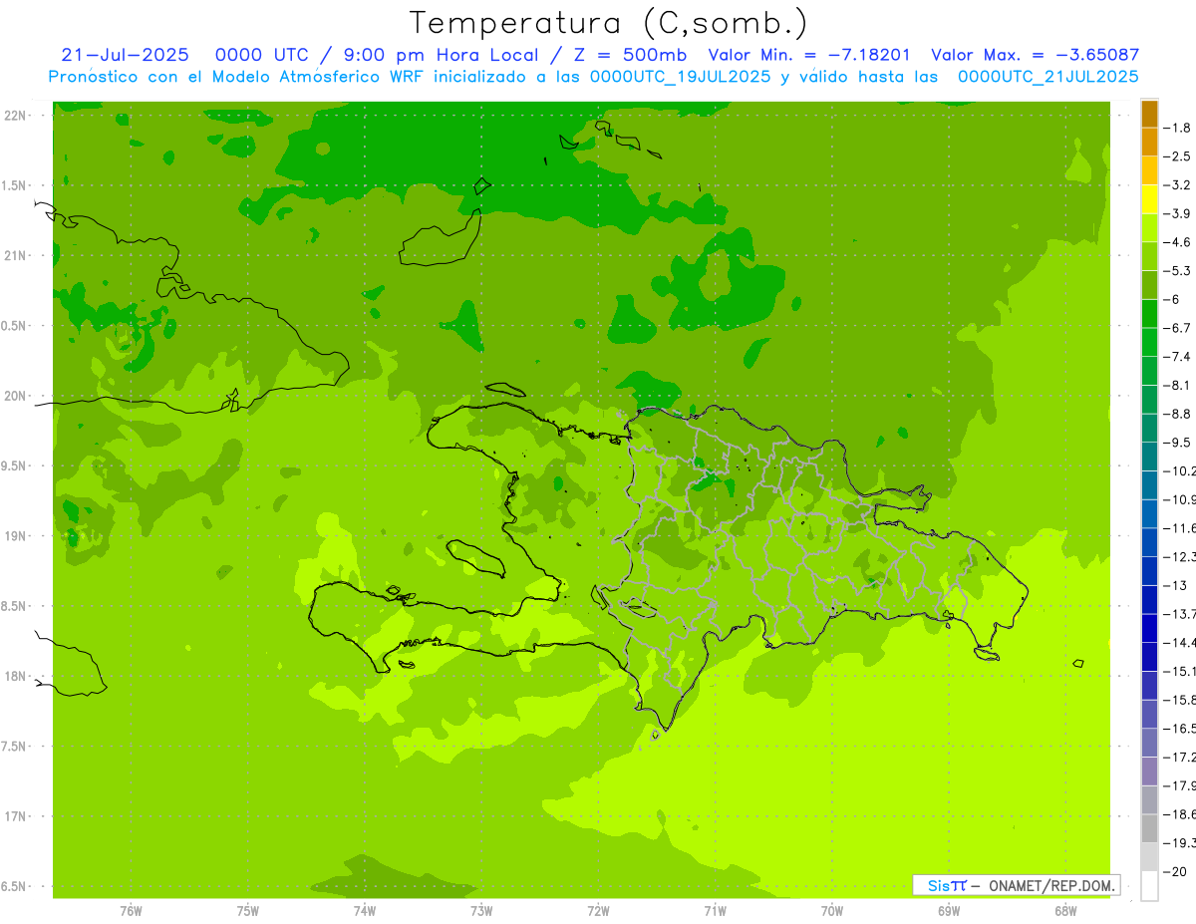Click the 68W longitude label
The image size is (1196, 924).
(x=1064, y=912)
